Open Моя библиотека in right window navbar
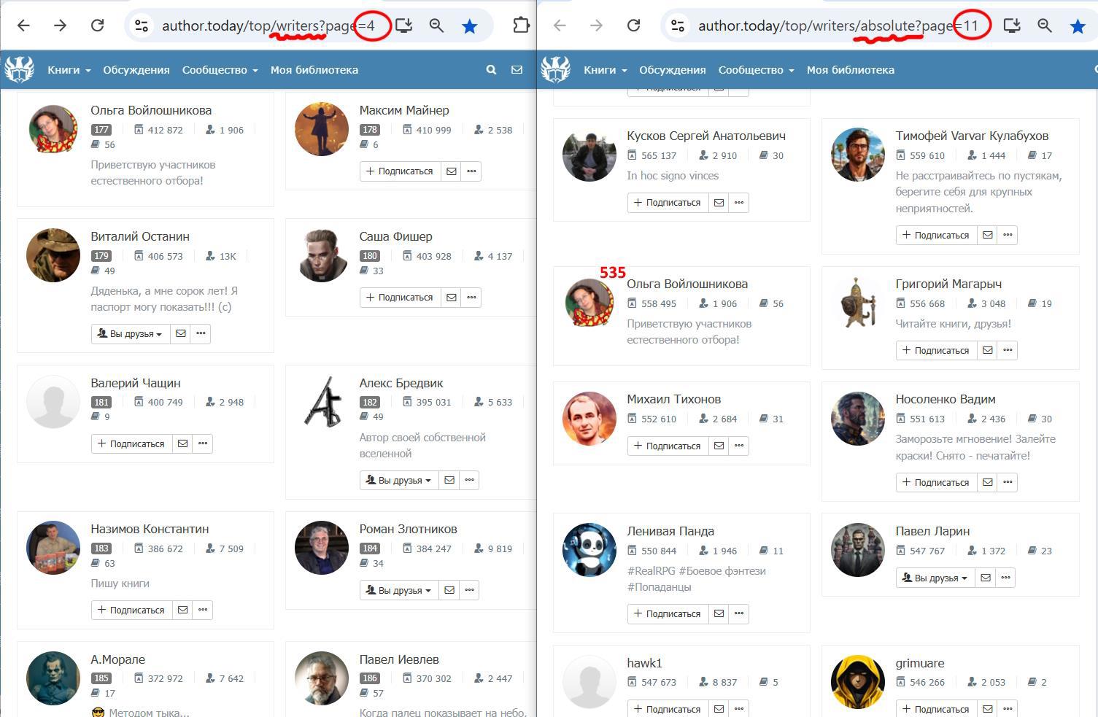Viewport: 1098px width, 717px height. click(851, 70)
